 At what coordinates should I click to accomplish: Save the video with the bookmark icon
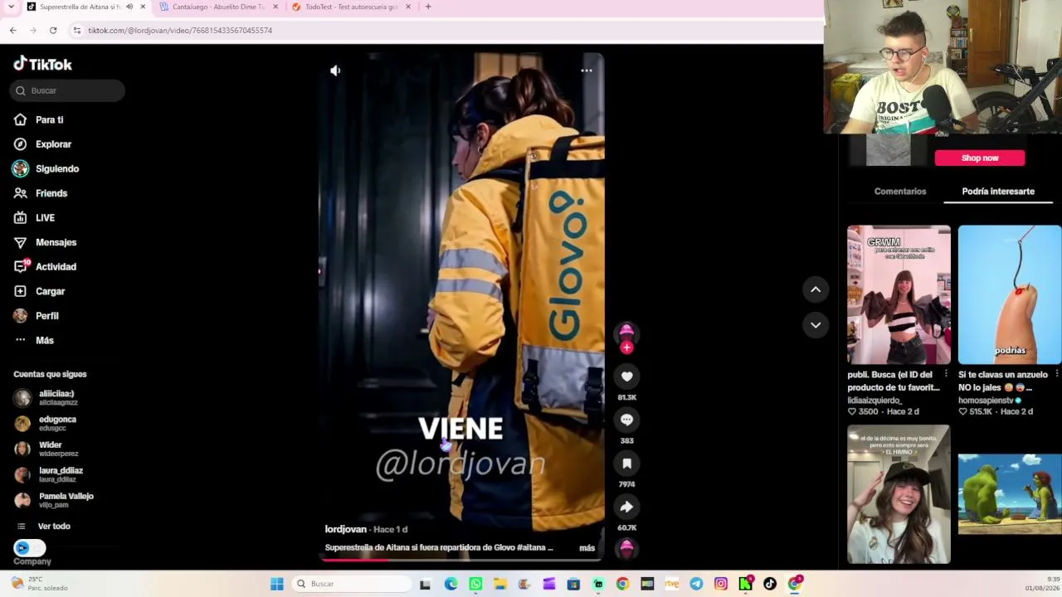[626, 464]
